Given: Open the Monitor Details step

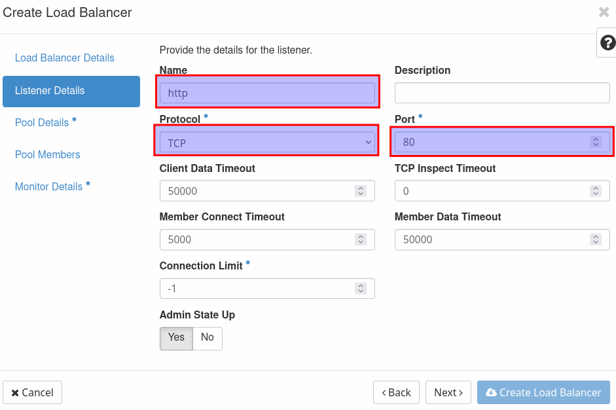Looking at the screenshot, I should pos(49,187).
